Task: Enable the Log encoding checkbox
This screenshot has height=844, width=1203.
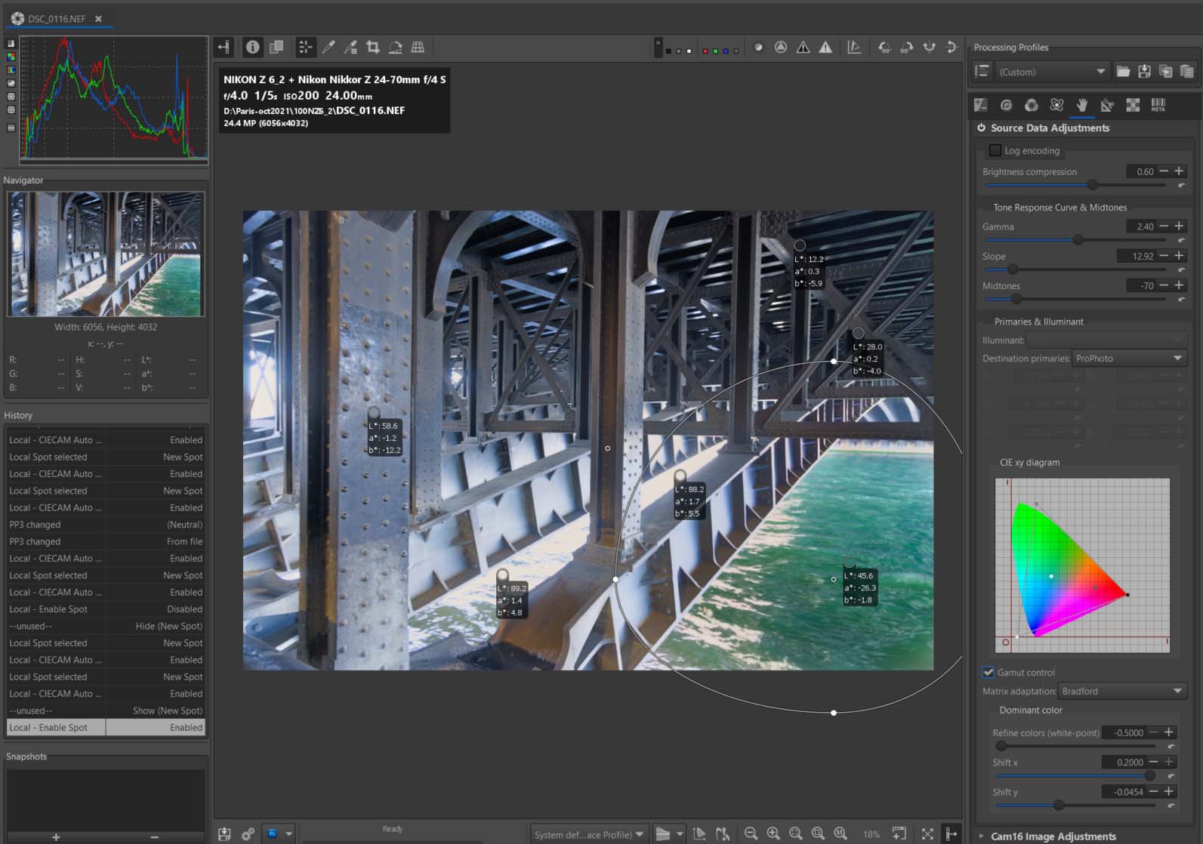Action: [995, 151]
